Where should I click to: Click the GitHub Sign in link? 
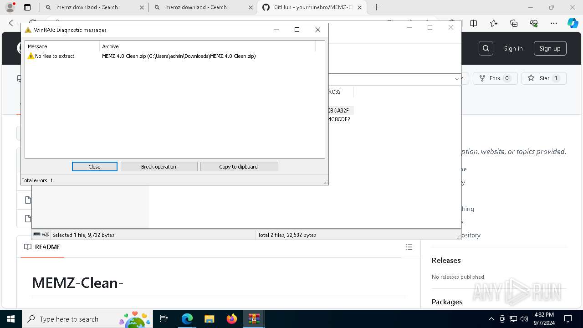513,48
